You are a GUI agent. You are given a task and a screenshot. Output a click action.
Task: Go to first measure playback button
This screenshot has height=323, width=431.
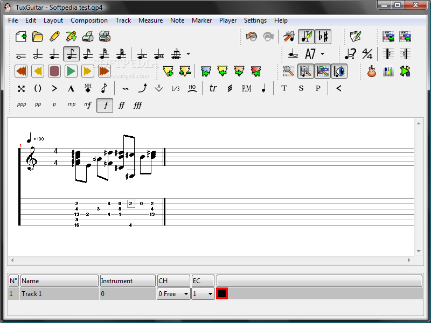pos(21,72)
